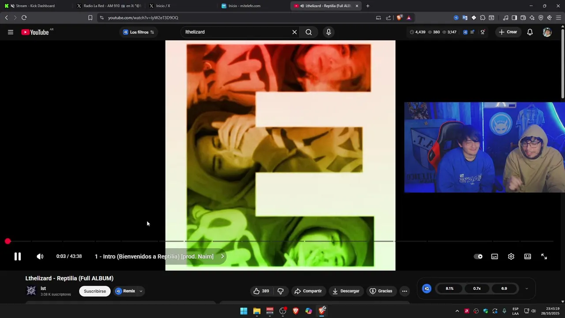Open the Los filtros dropdown
The image size is (565, 318).
pos(139,32)
